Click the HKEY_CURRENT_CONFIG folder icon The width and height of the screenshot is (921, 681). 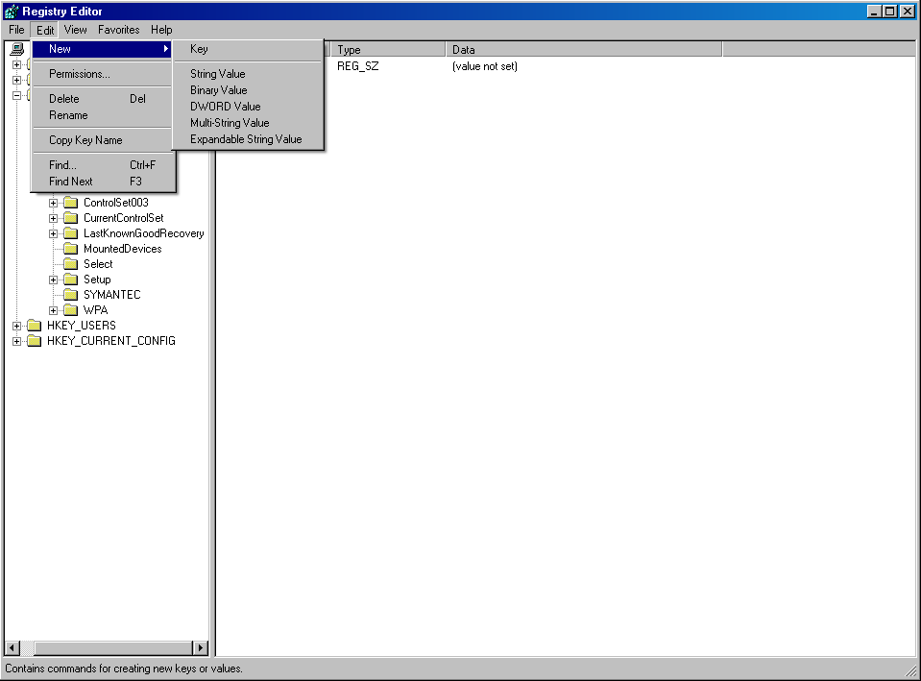point(34,341)
